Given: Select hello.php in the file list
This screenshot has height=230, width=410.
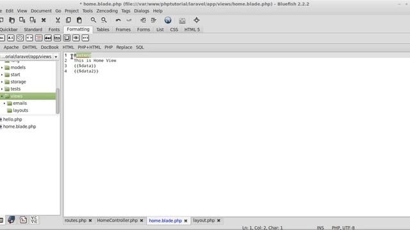Looking at the screenshot, I should (12, 119).
